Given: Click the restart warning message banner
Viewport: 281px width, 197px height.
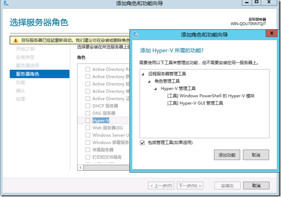Looking at the screenshot, I should (x=70, y=40).
